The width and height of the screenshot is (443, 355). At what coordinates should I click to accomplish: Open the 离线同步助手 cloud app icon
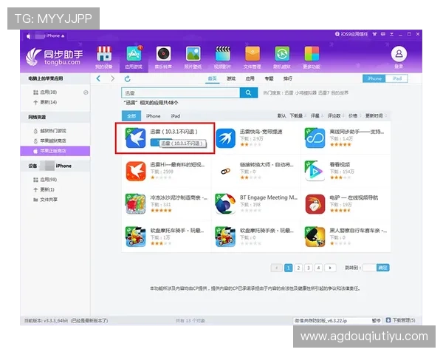click(x=315, y=138)
